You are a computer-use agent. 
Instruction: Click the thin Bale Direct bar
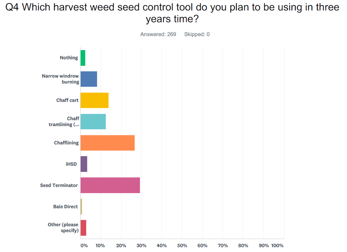pyautogui.click(x=81, y=207)
